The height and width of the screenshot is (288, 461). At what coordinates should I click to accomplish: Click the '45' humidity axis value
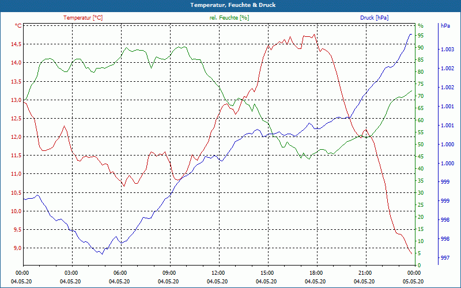point(421,157)
